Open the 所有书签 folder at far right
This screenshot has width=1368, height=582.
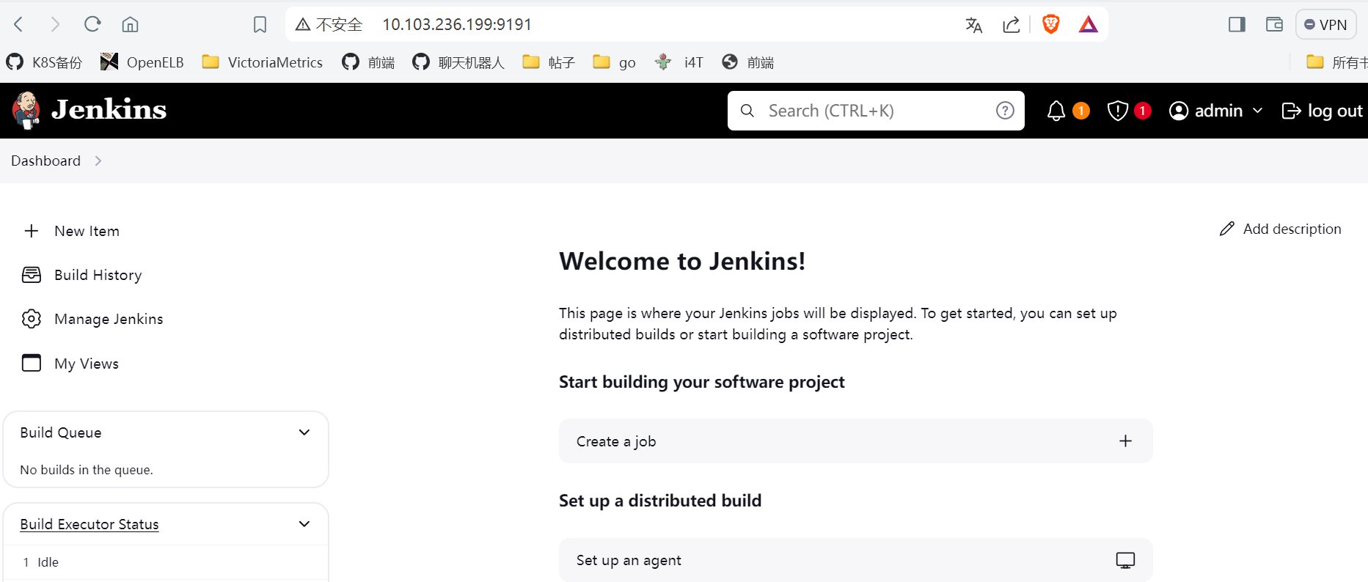click(1336, 62)
